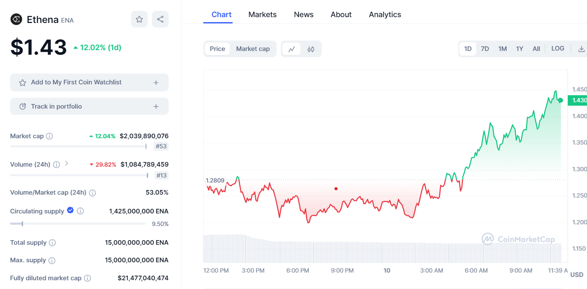Click the ENA ticker symbol
Screen dimensions: 587x289
point(67,20)
